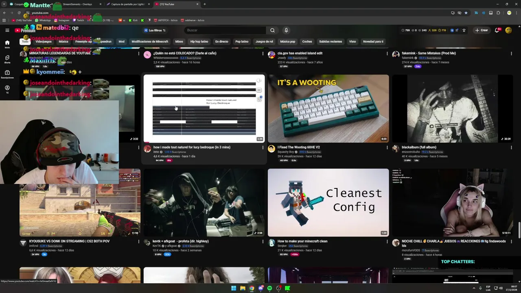Open options menu for blackalbum video

(511, 147)
